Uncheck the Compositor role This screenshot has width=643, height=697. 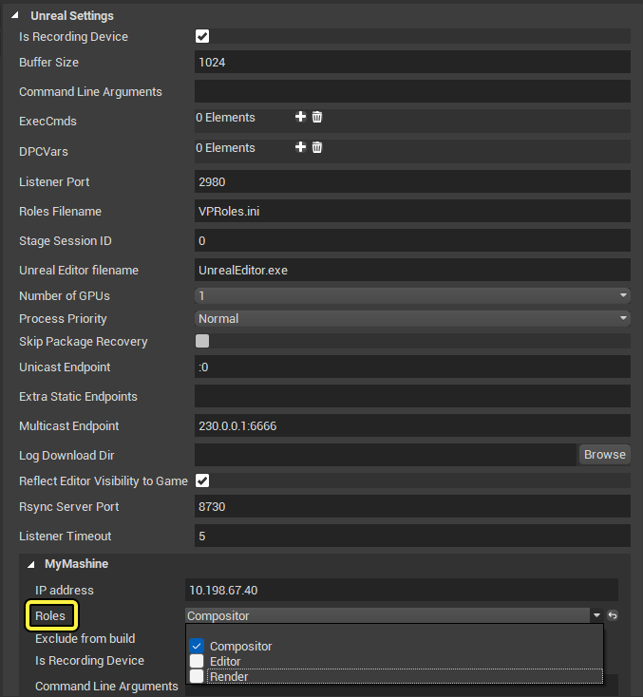pos(197,646)
